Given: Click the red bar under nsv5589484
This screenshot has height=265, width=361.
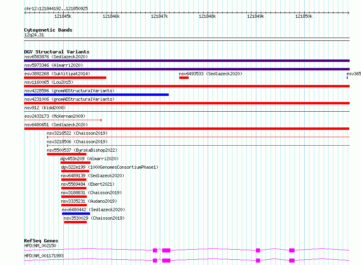Looking at the screenshot, I should [74, 188].
